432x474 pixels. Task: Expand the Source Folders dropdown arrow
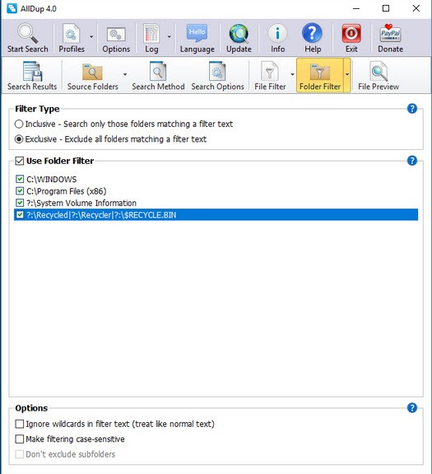(x=124, y=74)
